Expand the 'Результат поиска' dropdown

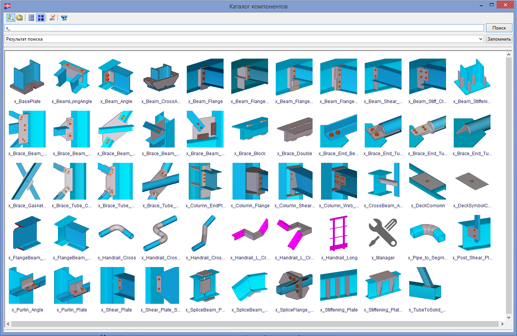coord(481,39)
